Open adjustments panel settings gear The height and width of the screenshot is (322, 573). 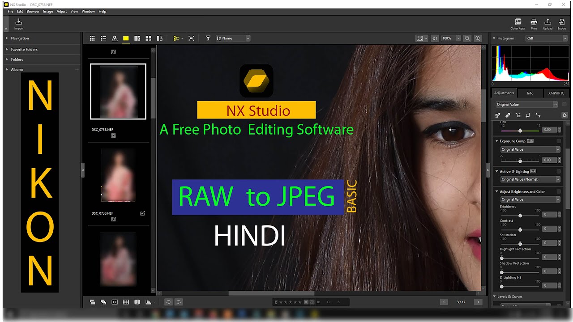click(x=564, y=115)
